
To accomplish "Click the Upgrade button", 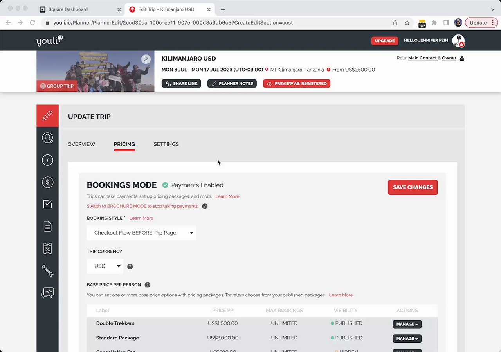I will [385, 41].
